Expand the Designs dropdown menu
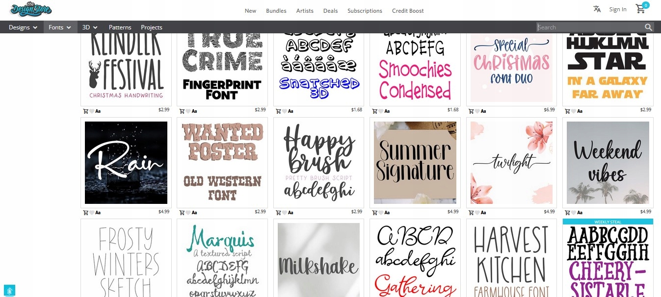 [23, 27]
